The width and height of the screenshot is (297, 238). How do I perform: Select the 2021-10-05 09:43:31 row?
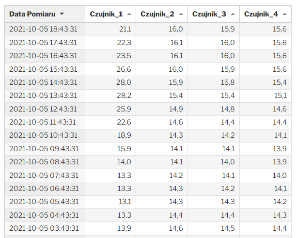pos(43,148)
